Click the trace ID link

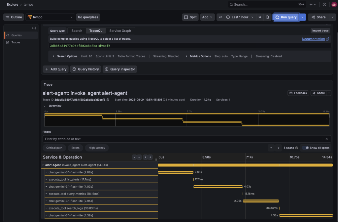click(80, 100)
